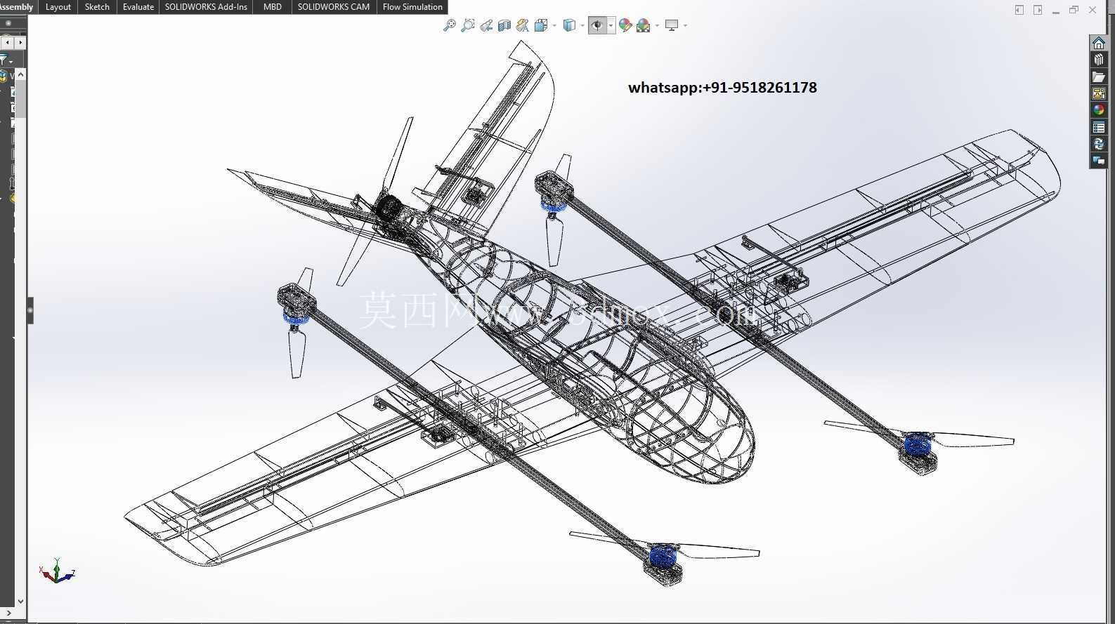This screenshot has width=1115, height=624.
Task: Select the Zoom to Area tool
Action: [468, 26]
